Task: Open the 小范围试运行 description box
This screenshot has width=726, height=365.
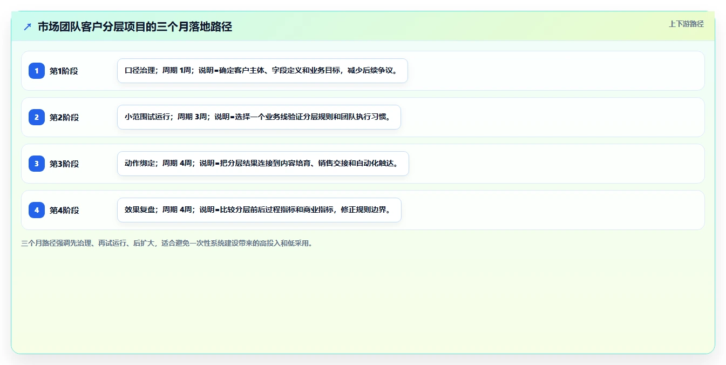Action: tap(259, 117)
